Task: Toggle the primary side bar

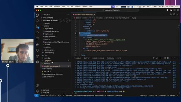Action: click(168, 10)
